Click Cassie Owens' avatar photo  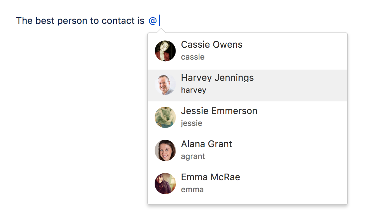pyautogui.click(x=165, y=51)
